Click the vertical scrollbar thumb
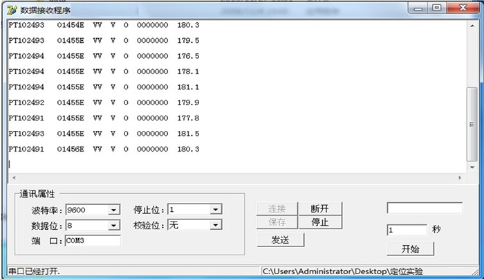 click(x=472, y=125)
